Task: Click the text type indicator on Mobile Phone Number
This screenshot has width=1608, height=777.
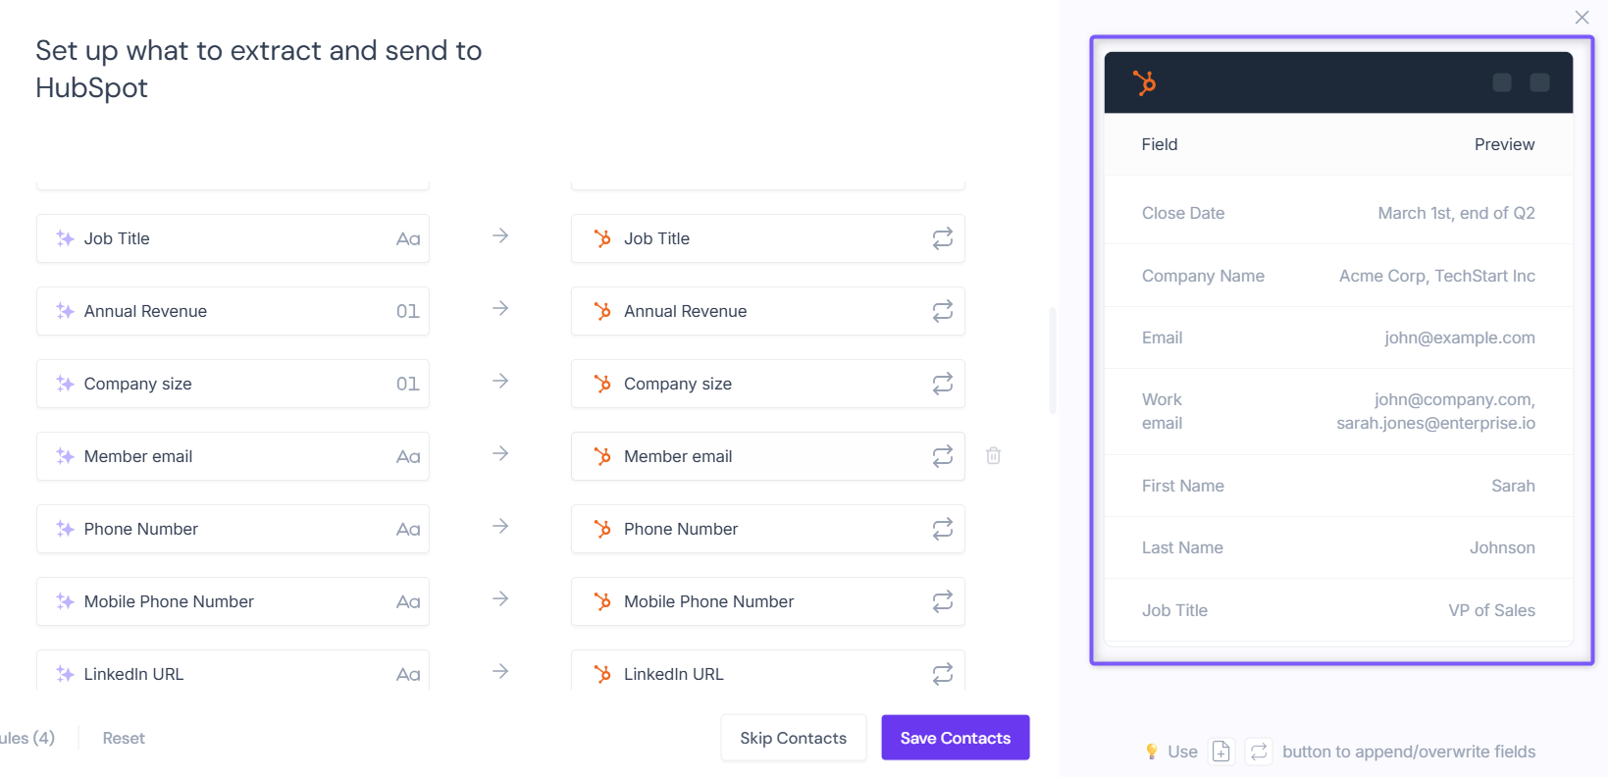Action: point(408,601)
